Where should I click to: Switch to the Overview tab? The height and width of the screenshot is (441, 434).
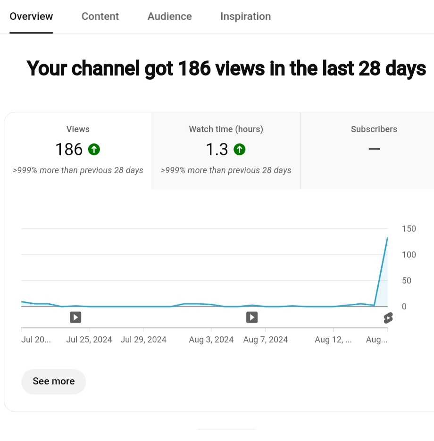31,17
